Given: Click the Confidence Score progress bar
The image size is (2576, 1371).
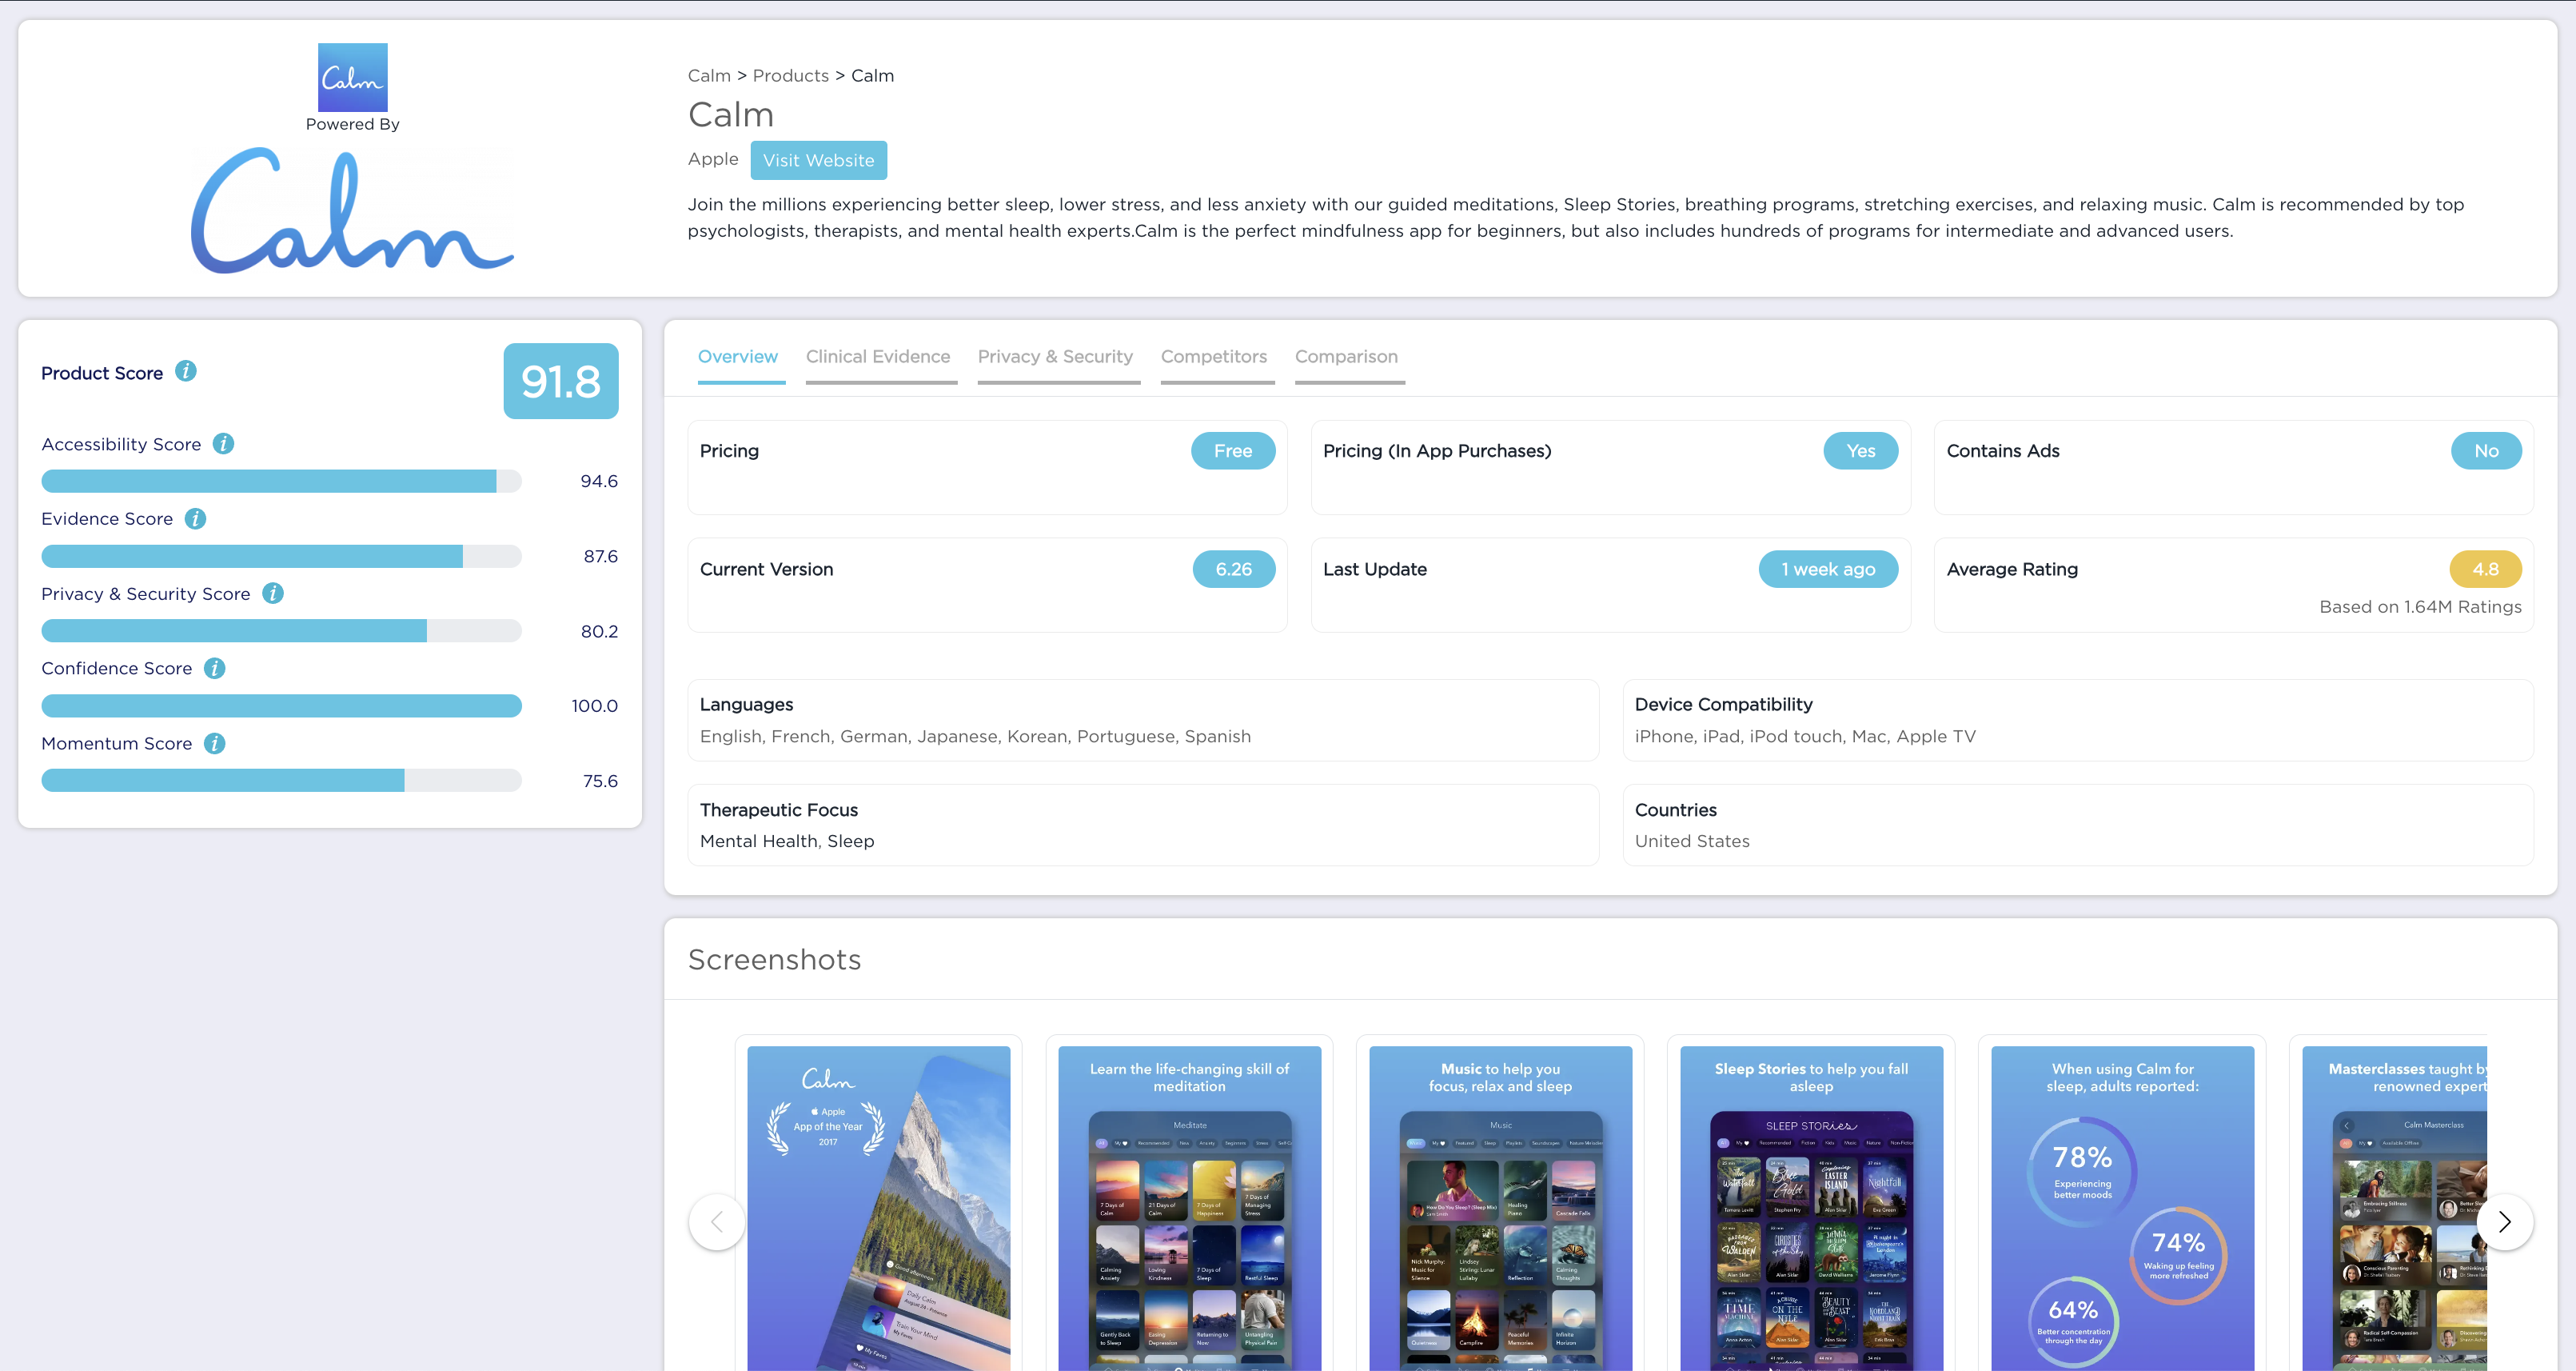Looking at the screenshot, I should point(281,705).
